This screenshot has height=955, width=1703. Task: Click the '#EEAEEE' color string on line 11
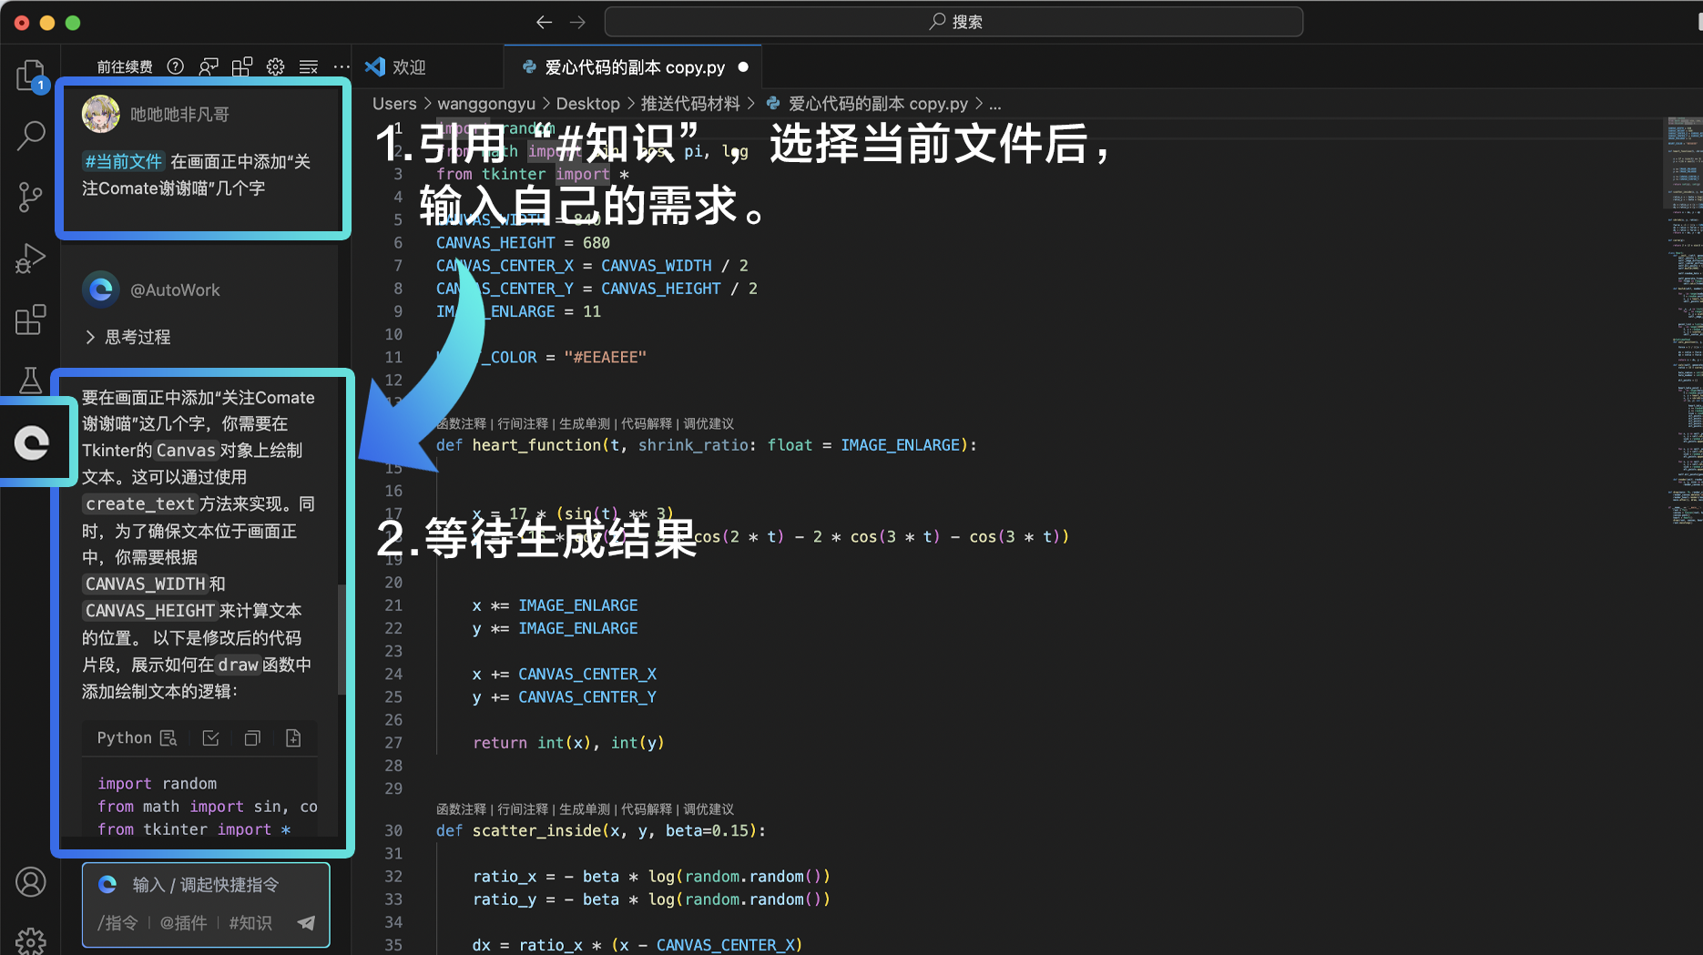606,357
